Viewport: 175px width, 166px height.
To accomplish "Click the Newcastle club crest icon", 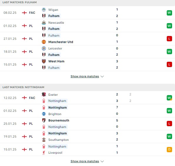I will [x=44, y=23].
